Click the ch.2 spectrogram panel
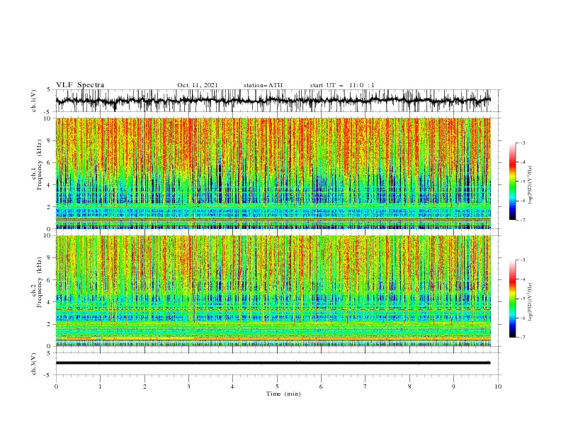 pyautogui.click(x=273, y=291)
